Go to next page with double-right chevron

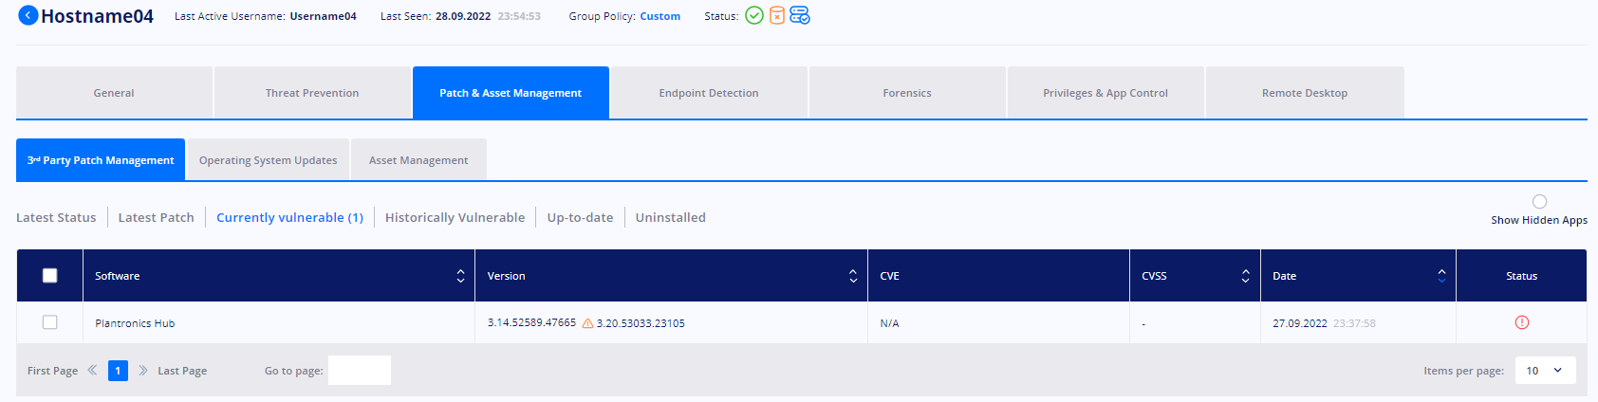(x=143, y=371)
